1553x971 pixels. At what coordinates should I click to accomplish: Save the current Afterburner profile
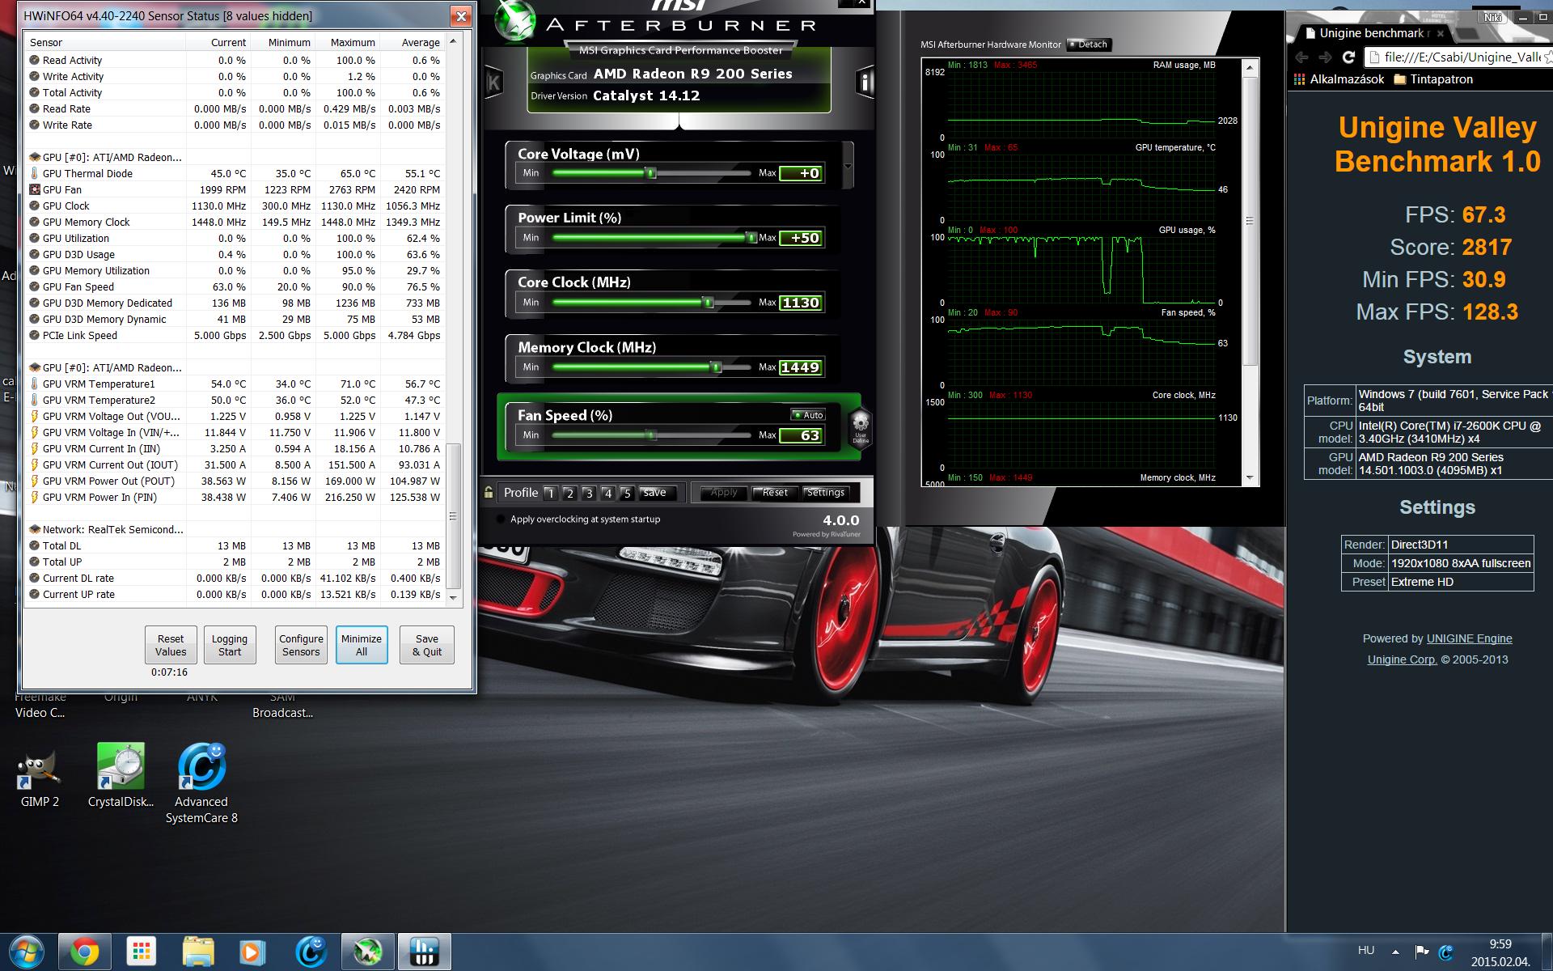click(x=654, y=493)
